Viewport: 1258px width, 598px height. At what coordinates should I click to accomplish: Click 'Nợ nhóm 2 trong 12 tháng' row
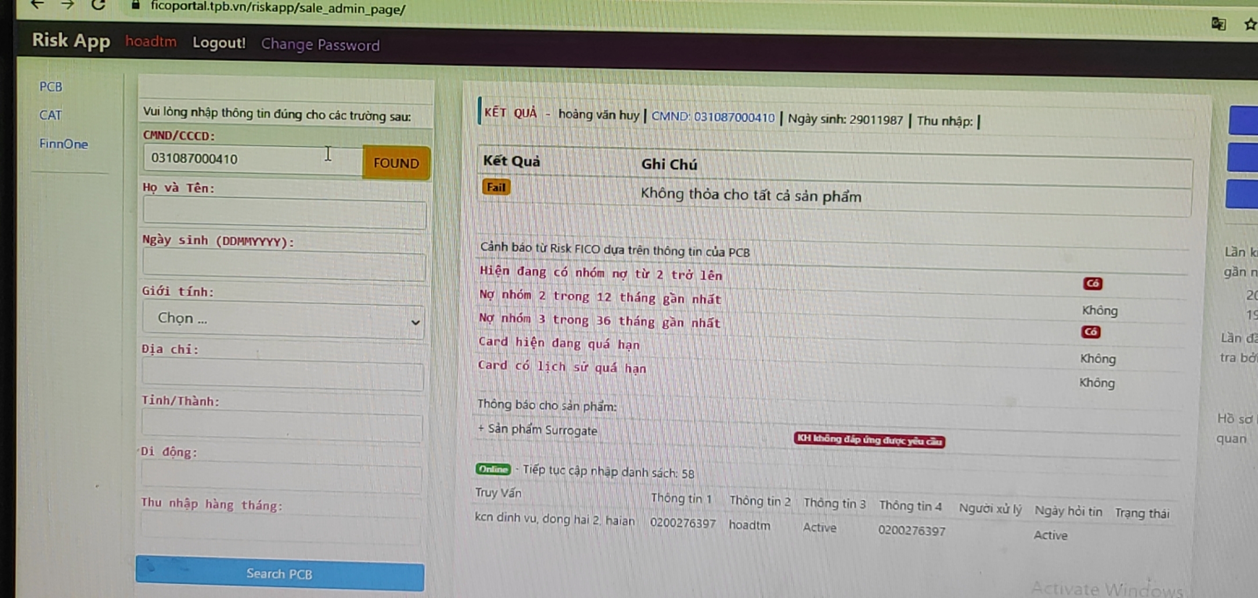point(600,297)
